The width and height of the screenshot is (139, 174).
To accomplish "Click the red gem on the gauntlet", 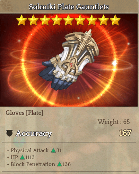I will (x=71, y=65).
